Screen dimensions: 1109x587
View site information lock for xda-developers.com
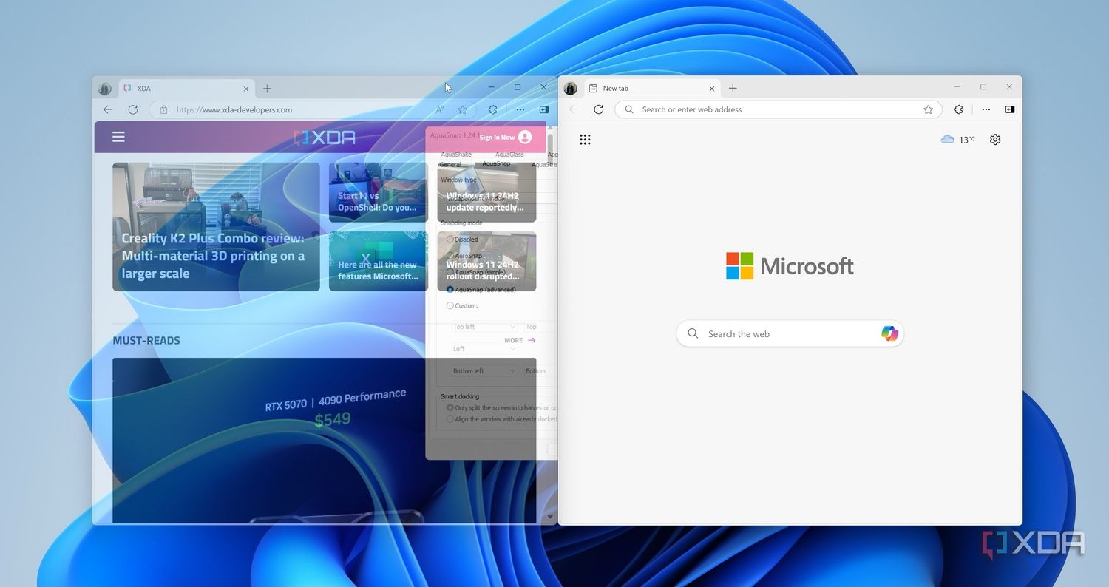pos(163,109)
